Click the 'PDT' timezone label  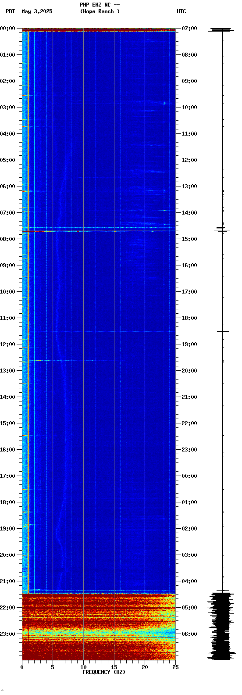click(10, 11)
